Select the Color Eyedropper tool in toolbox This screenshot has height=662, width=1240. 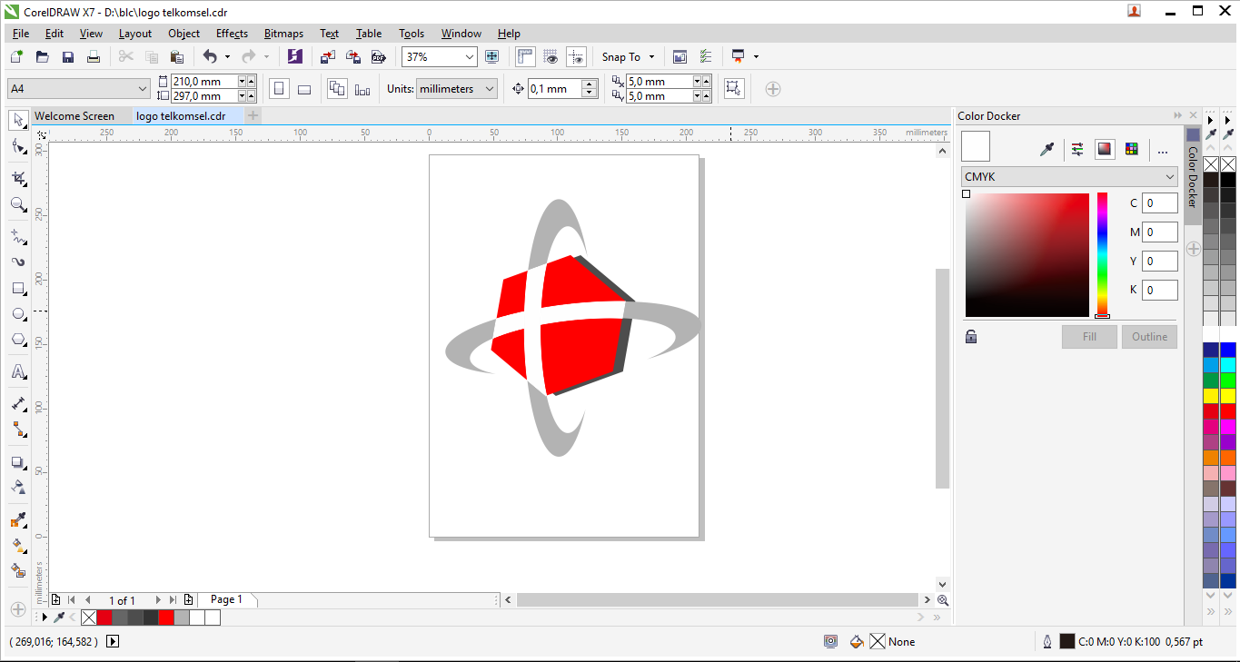click(18, 520)
